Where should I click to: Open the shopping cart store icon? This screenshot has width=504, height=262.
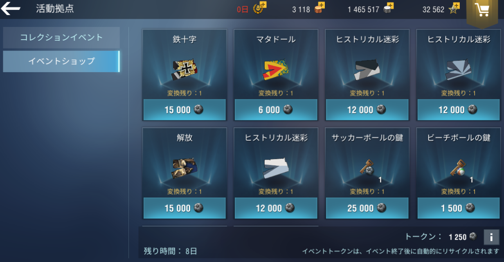(x=485, y=11)
